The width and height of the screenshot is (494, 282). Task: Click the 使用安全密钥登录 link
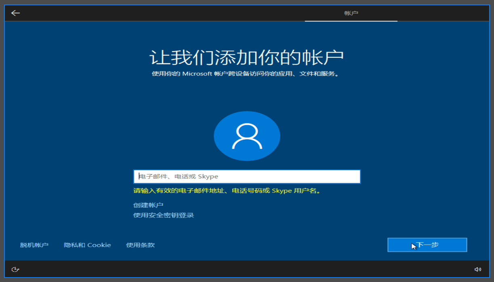point(164,215)
